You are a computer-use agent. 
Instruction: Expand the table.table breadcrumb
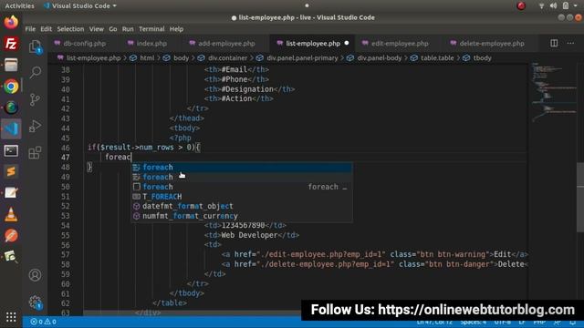[x=437, y=58]
